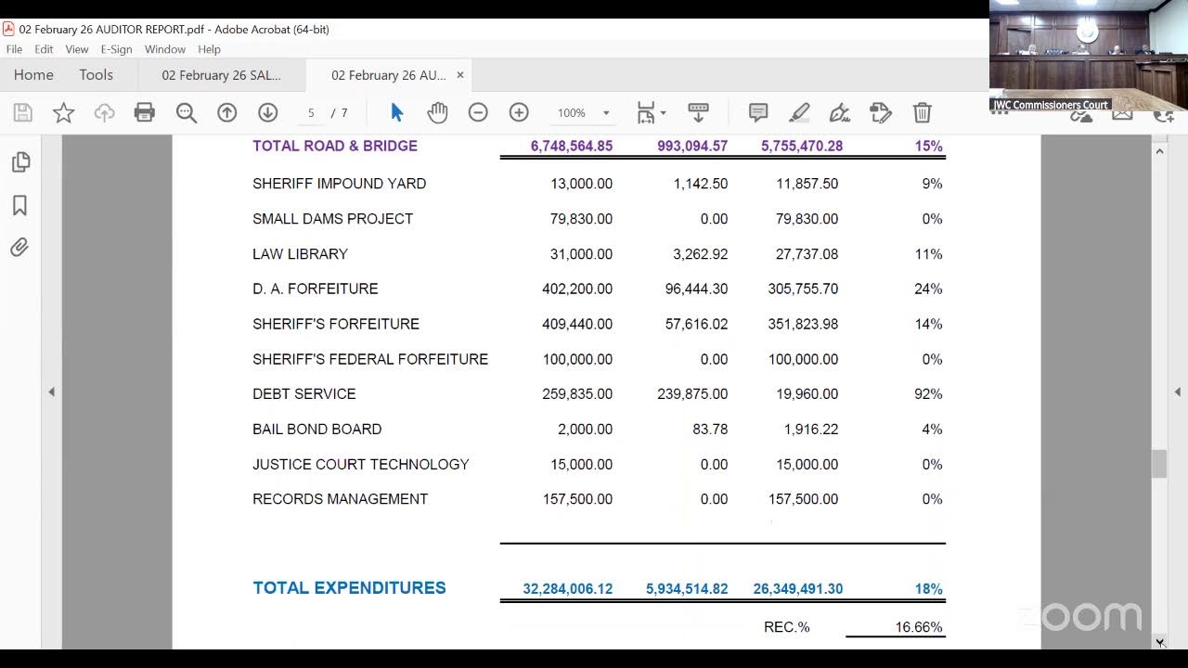Click the current page number field

point(311,113)
